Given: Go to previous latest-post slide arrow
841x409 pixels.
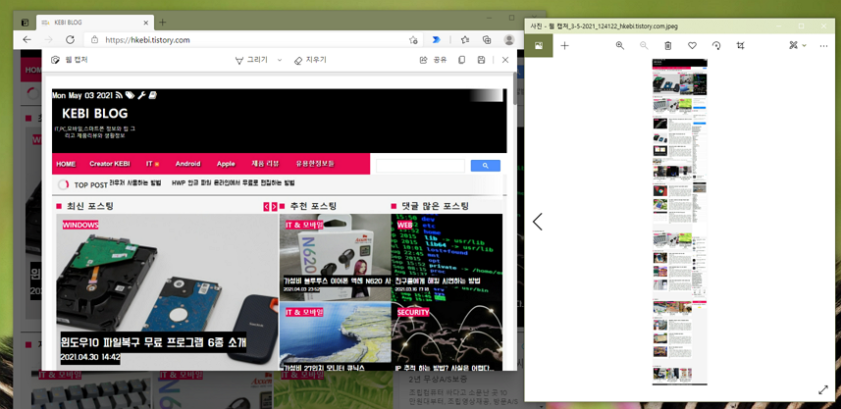Looking at the screenshot, I should 267,206.
